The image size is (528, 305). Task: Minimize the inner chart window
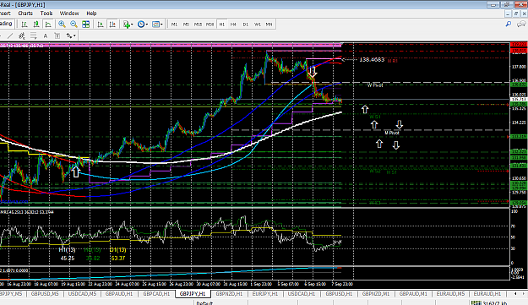click(x=508, y=14)
